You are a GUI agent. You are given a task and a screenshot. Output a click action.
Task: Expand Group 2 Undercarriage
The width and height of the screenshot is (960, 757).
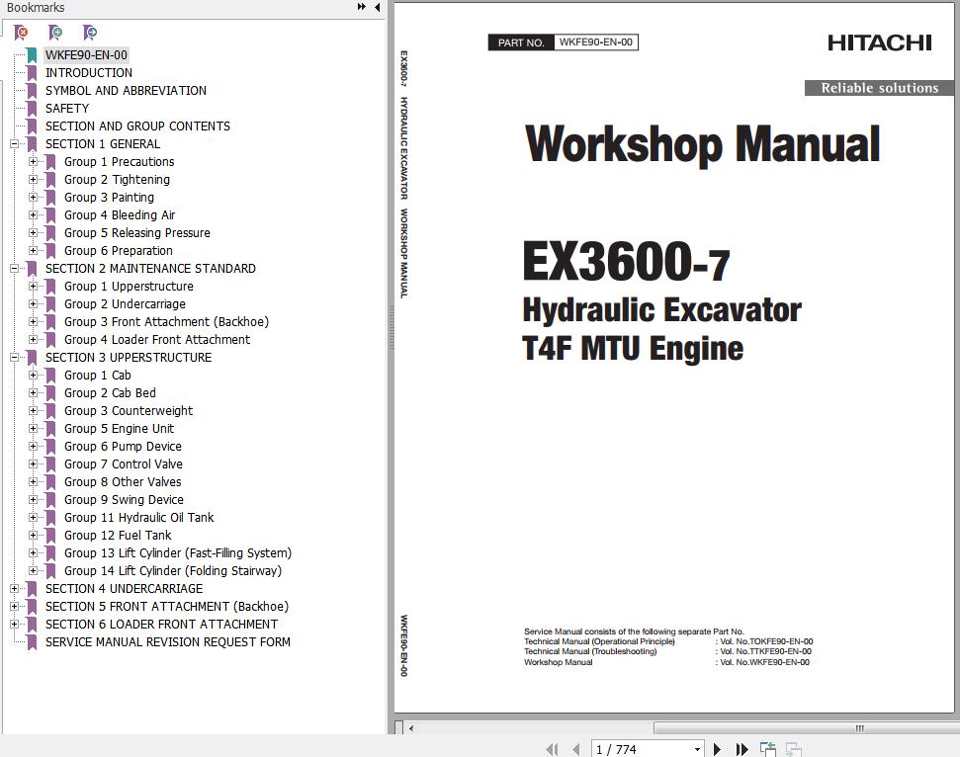click(x=33, y=303)
